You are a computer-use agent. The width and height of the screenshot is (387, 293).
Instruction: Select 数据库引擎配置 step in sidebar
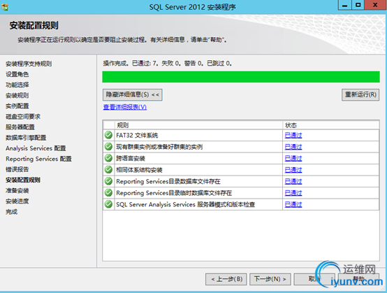point(26,138)
